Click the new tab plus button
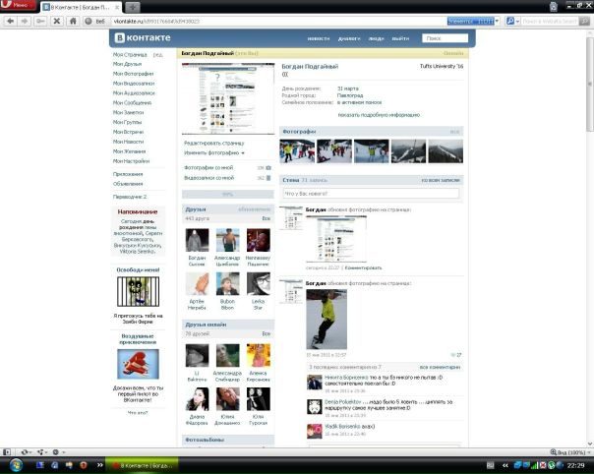 tap(135, 6)
